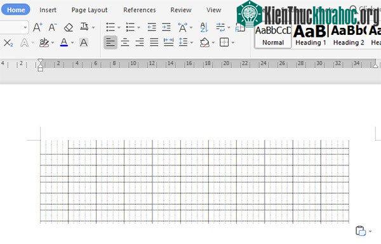Open the numbering style dropdown arrow
Screen dimensions: 381x244
(138, 27)
